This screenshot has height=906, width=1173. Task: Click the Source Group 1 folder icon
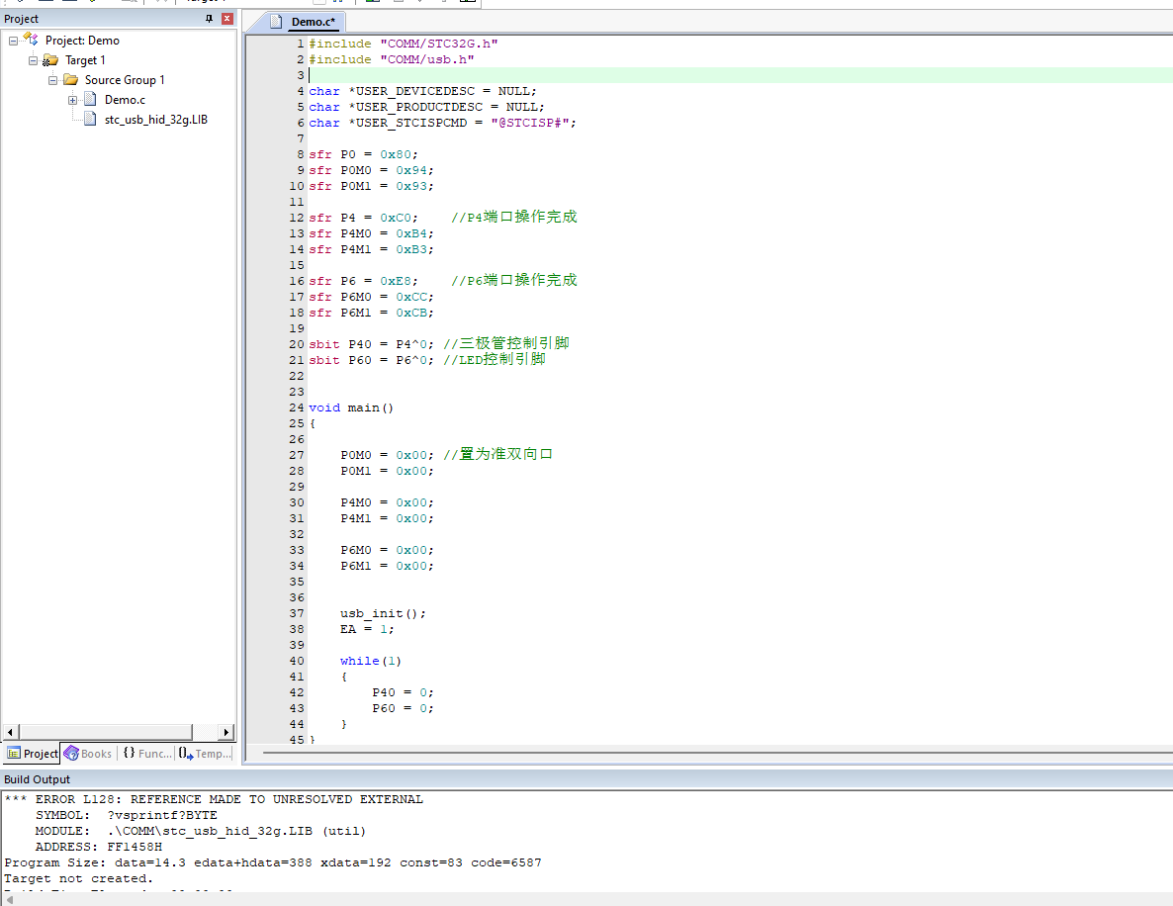click(x=71, y=79)
